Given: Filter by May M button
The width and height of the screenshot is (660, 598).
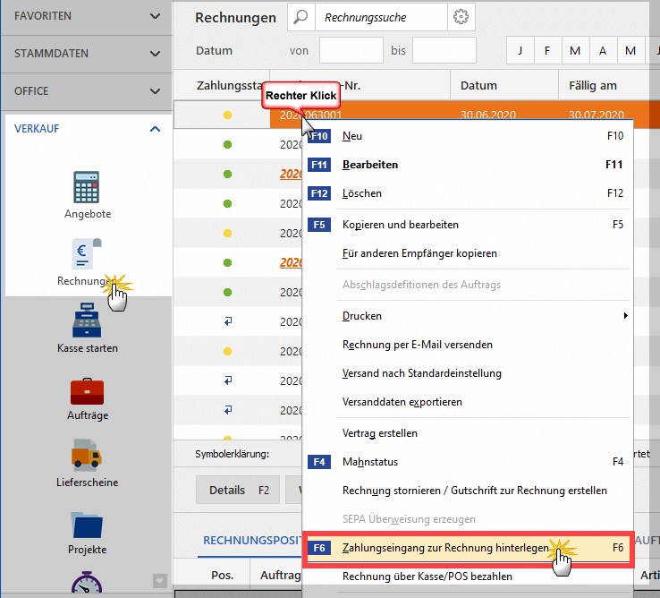Looking at the screenshot, I should tap(631, 50).
